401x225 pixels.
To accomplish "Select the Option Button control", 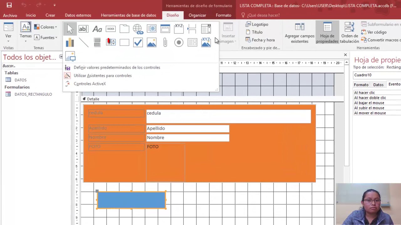I will pyautogui.click(x=179, y=42).
